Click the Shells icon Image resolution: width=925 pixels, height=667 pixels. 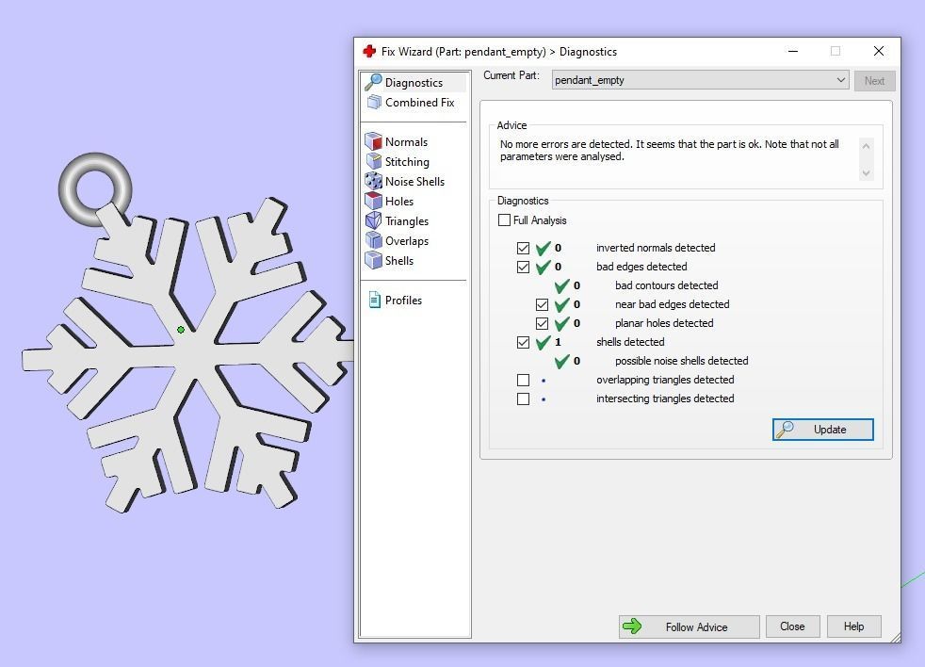tap(373, 260)
